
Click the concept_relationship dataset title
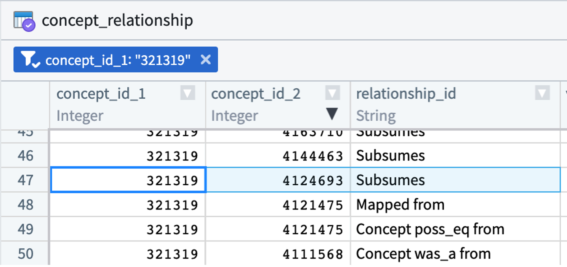pos(117,21)
